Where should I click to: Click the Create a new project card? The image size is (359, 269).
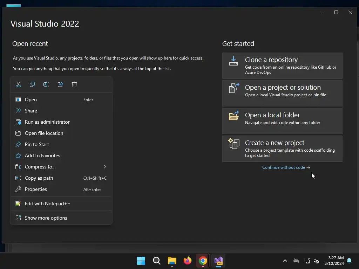click(282, 149)
